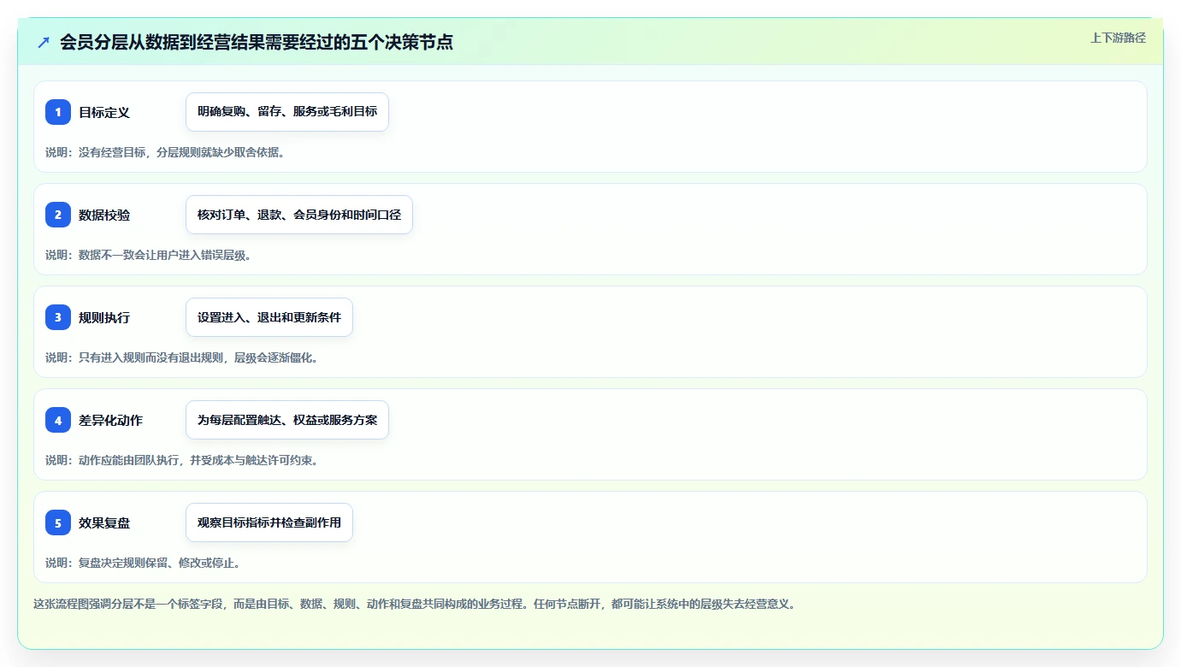Click the heading 会员分层从数据到经营结果需要经过的五个决策节点
This screenshot has width=1181, height=667.
(x=257, y=42)
